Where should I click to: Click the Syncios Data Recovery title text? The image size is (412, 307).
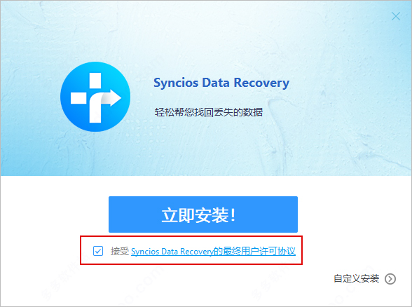point(221,83)
